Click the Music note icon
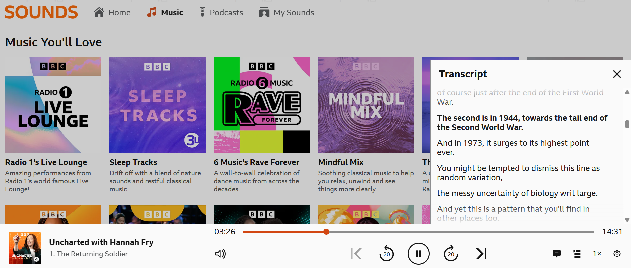 click(x=152, y=12)
